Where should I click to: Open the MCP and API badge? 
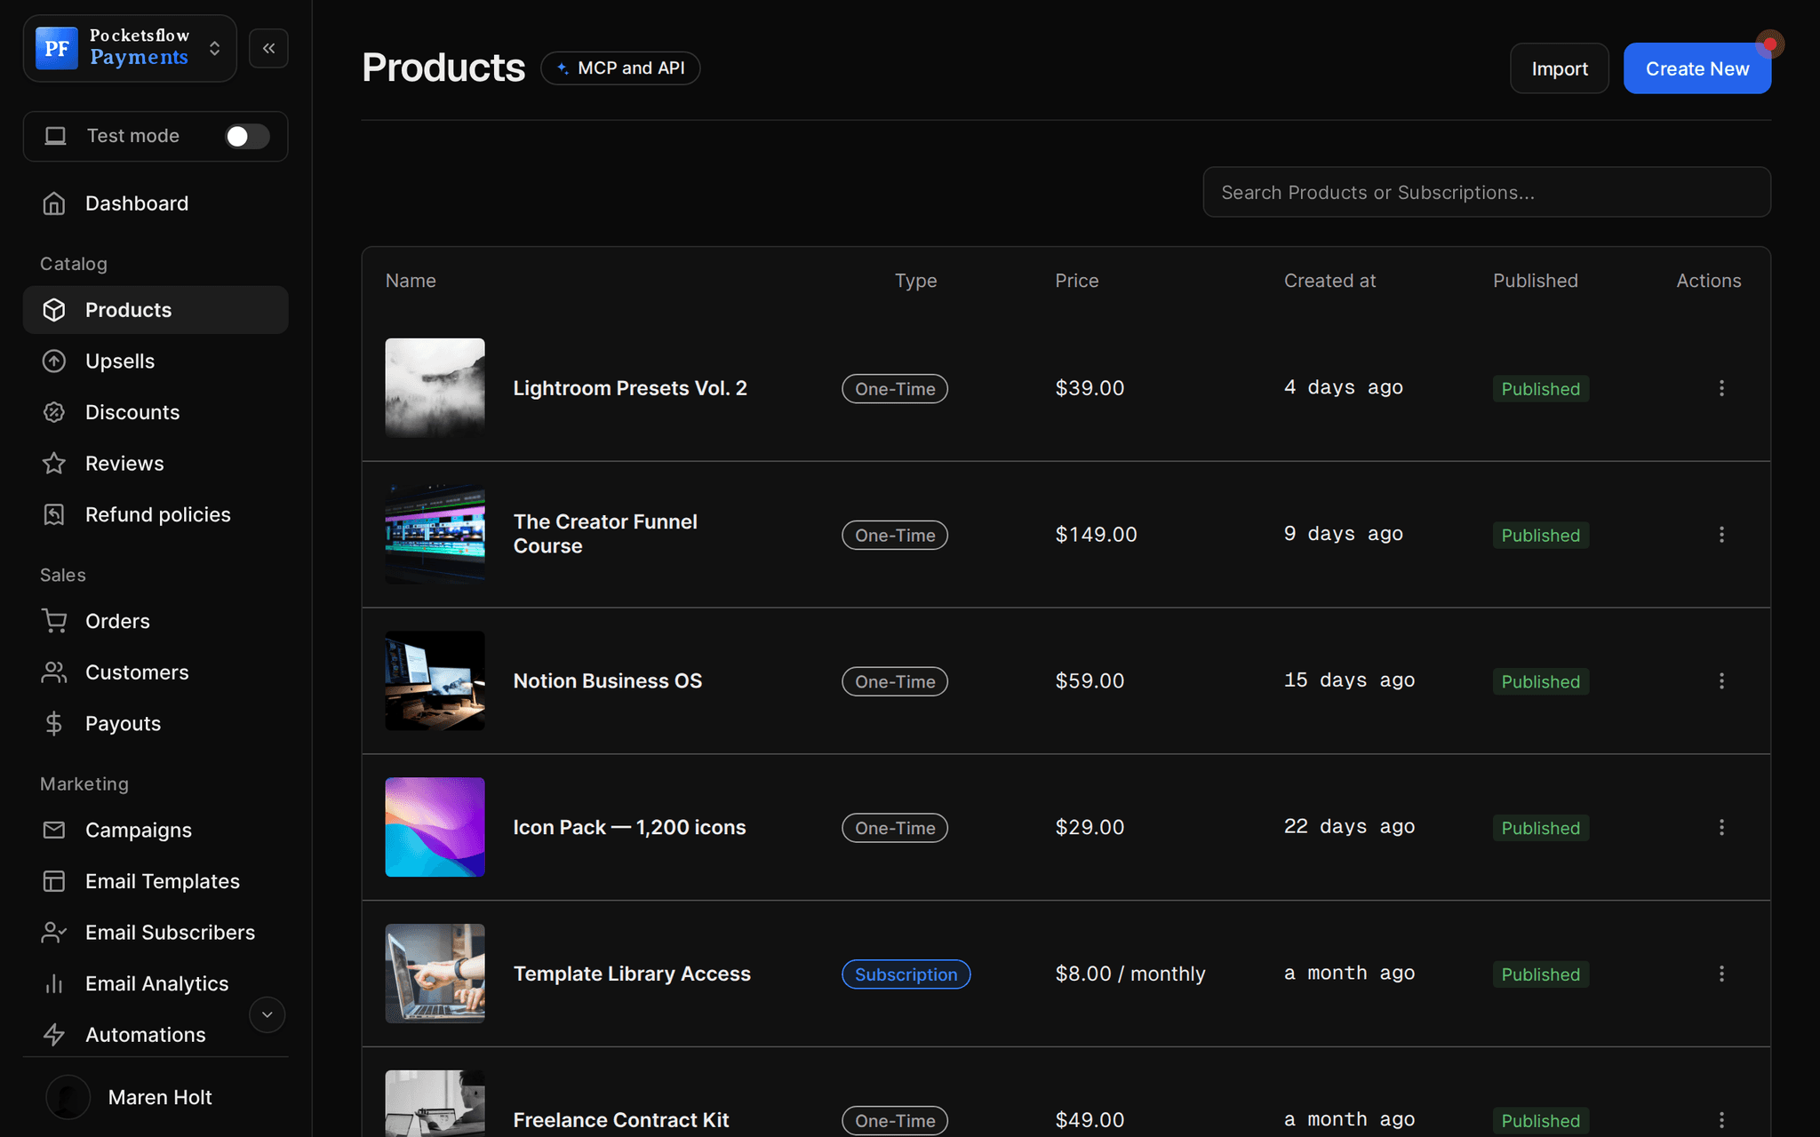(620, 68)
